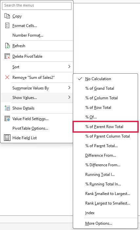Choose Difference From... option
The height and width of the screenshot is (230, 140).
[105, 155]
